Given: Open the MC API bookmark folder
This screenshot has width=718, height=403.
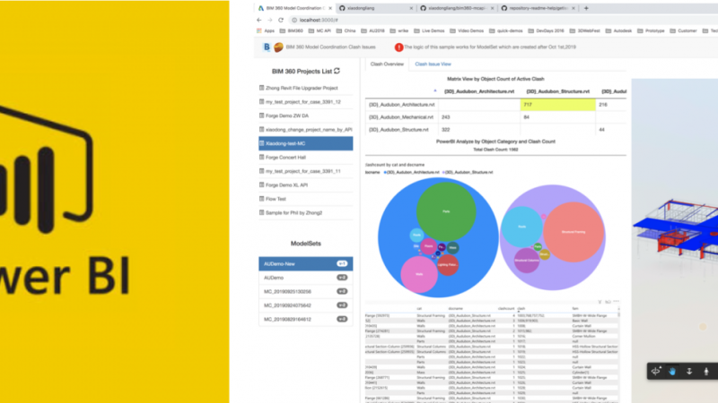Looking at the screenshot, I should pyautogui.click(x=320, y=30).
